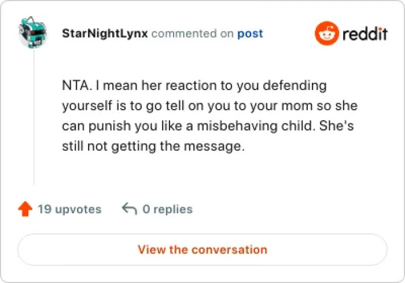Click StarNightLynx's avatar image
Image resolution: width=405 pixels, height=283 pixels.
pos(33,33)
